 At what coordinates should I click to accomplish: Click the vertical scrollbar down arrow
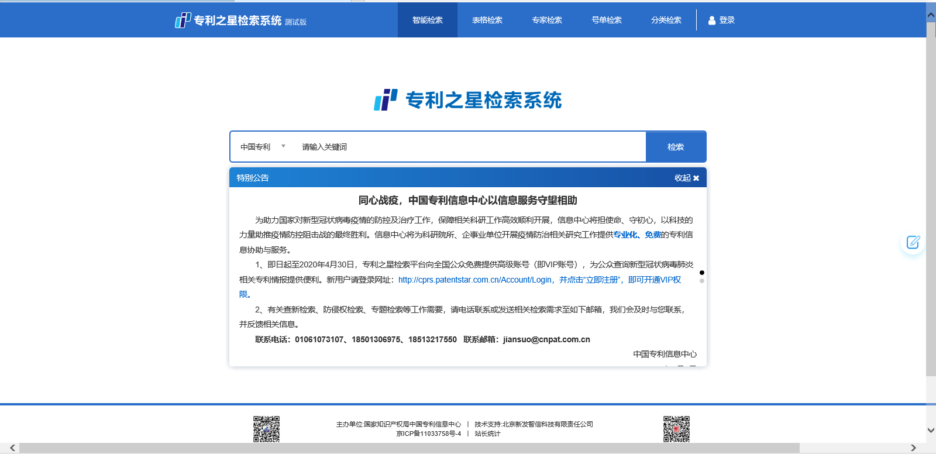tap(931, 430)
